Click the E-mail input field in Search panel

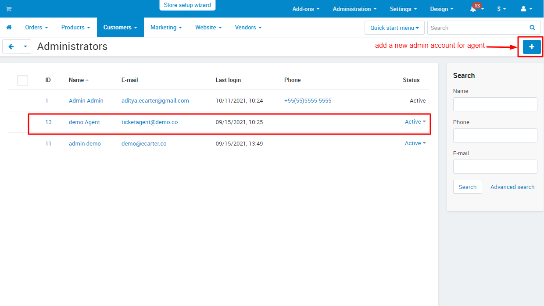pos(495,167)
